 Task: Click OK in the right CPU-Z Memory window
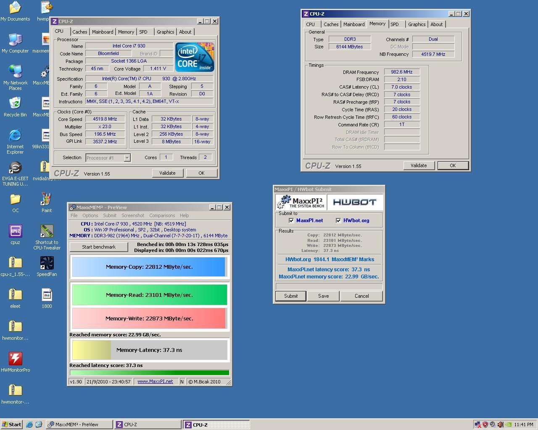point(453,165)
